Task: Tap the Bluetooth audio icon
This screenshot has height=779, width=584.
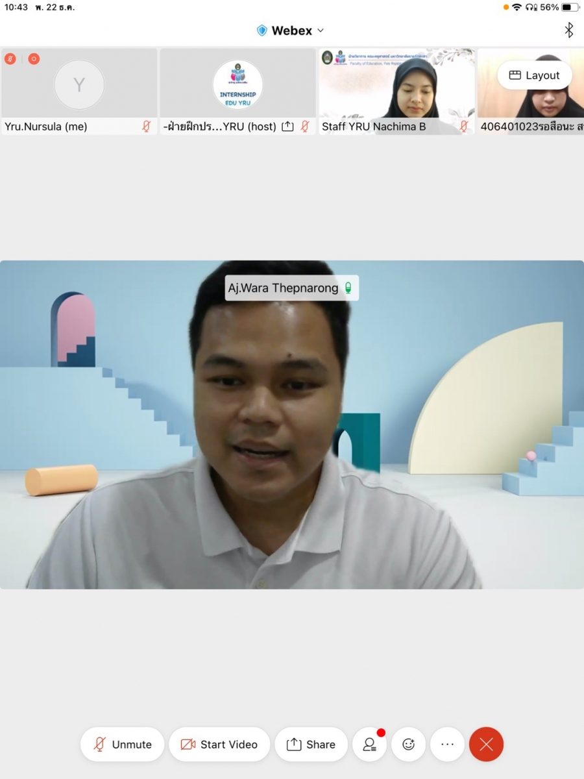Action: point(568,31)
